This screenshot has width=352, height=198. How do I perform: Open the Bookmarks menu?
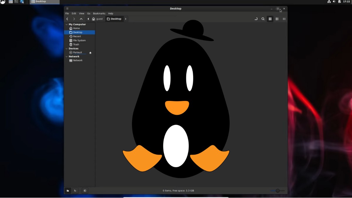tap(99, 13)
